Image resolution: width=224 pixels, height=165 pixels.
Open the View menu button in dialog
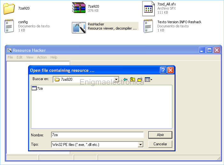tap(148, 79)
